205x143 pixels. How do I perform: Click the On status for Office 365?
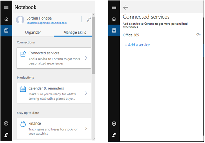pyautogui.click(x=198, y=35)
